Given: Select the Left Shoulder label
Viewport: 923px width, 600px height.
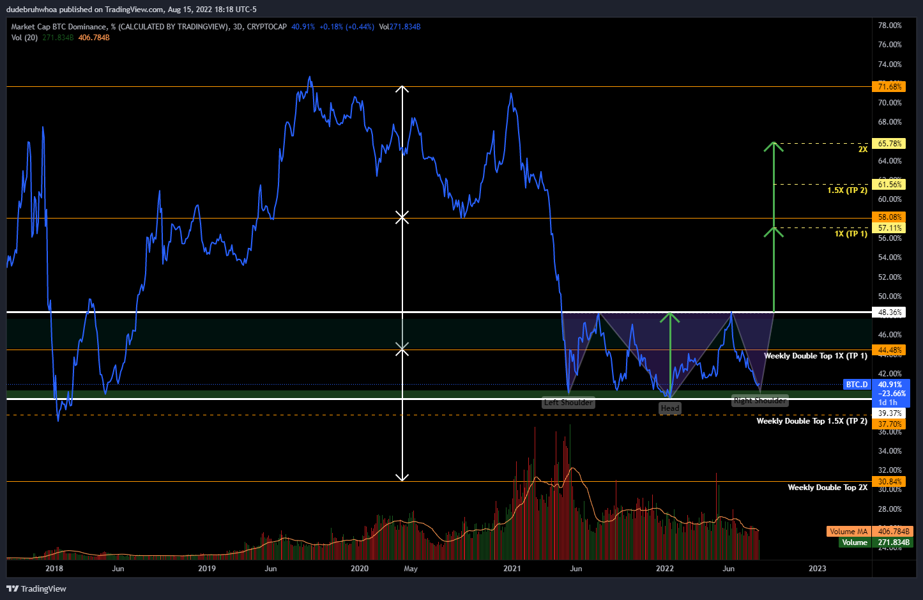Looking at the screenshot, I should click(568, 403).
